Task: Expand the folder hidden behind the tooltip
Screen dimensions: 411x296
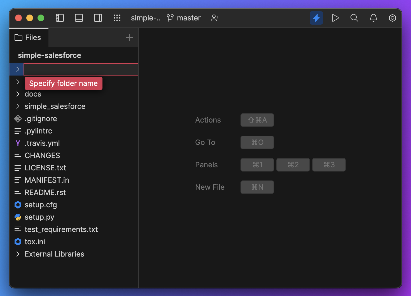Action: click(x=18, y=82)
